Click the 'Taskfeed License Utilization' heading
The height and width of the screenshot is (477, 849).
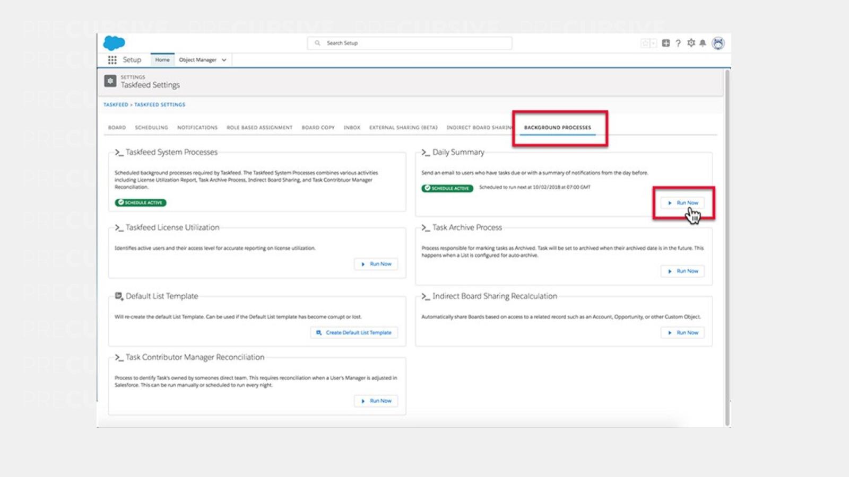pos(172,227)
